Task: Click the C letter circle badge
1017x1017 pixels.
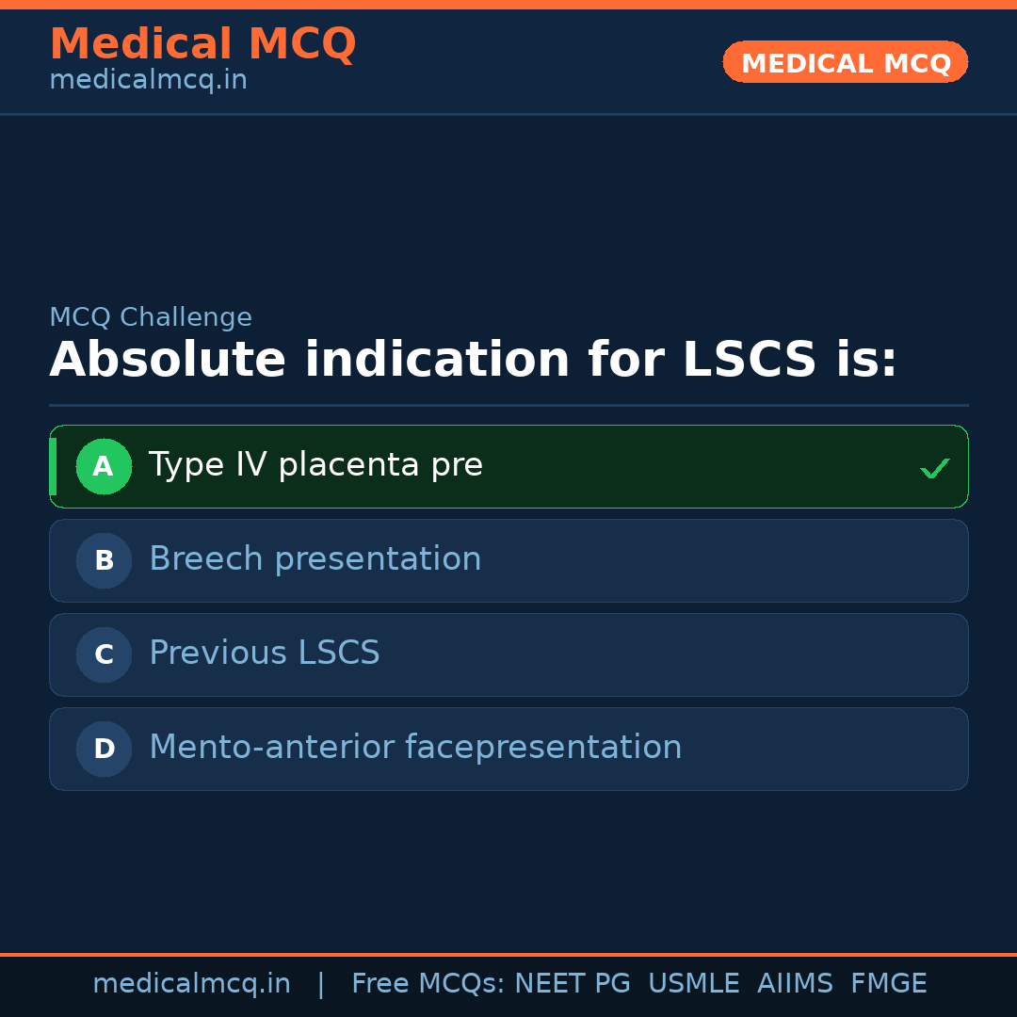Action: [104, 654]
